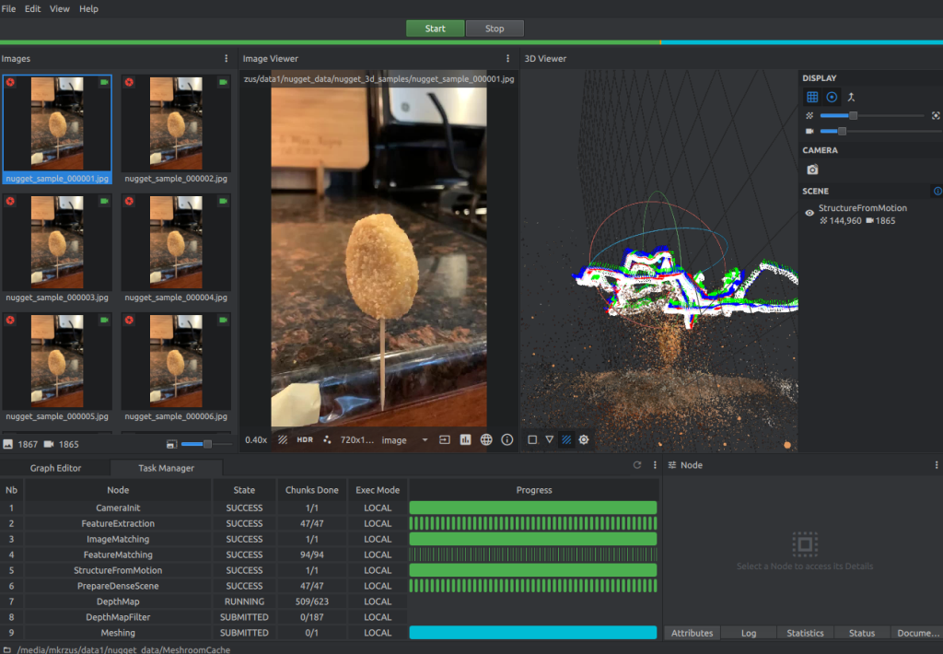Show the image histogram icon

466,440
